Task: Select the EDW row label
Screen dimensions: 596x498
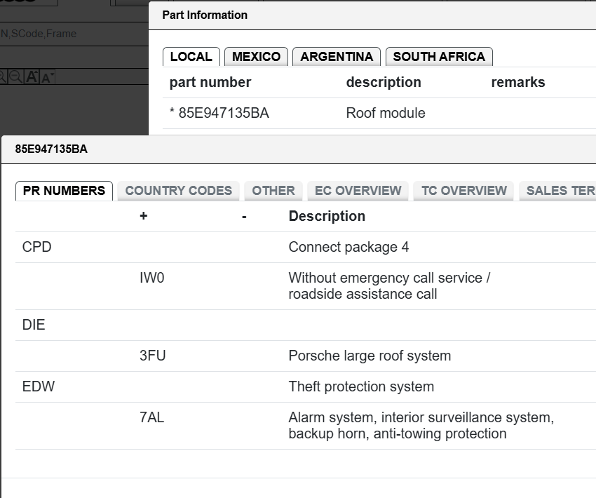Action: [39, 386]
